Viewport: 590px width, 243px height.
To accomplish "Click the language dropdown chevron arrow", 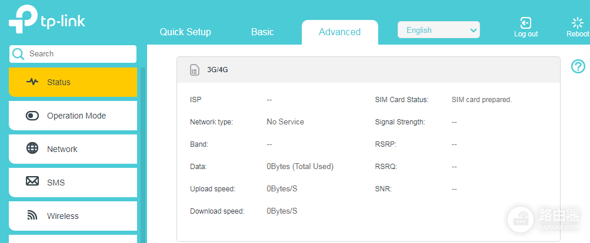I will 474,31.
